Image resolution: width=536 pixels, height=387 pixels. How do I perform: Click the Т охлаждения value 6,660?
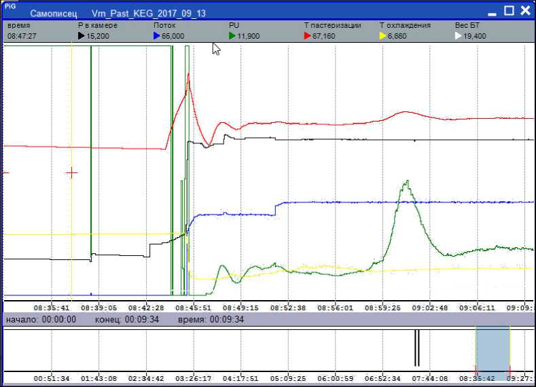pyautogui.click(x=397, y=36)
